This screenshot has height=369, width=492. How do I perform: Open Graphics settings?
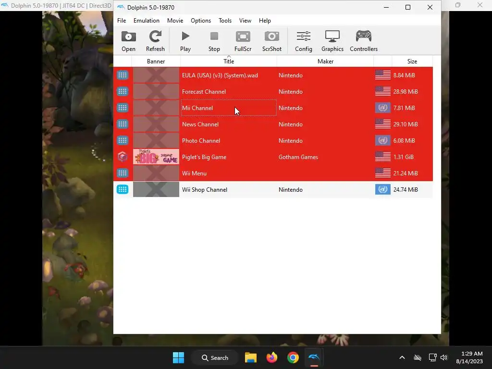point(332,41)
